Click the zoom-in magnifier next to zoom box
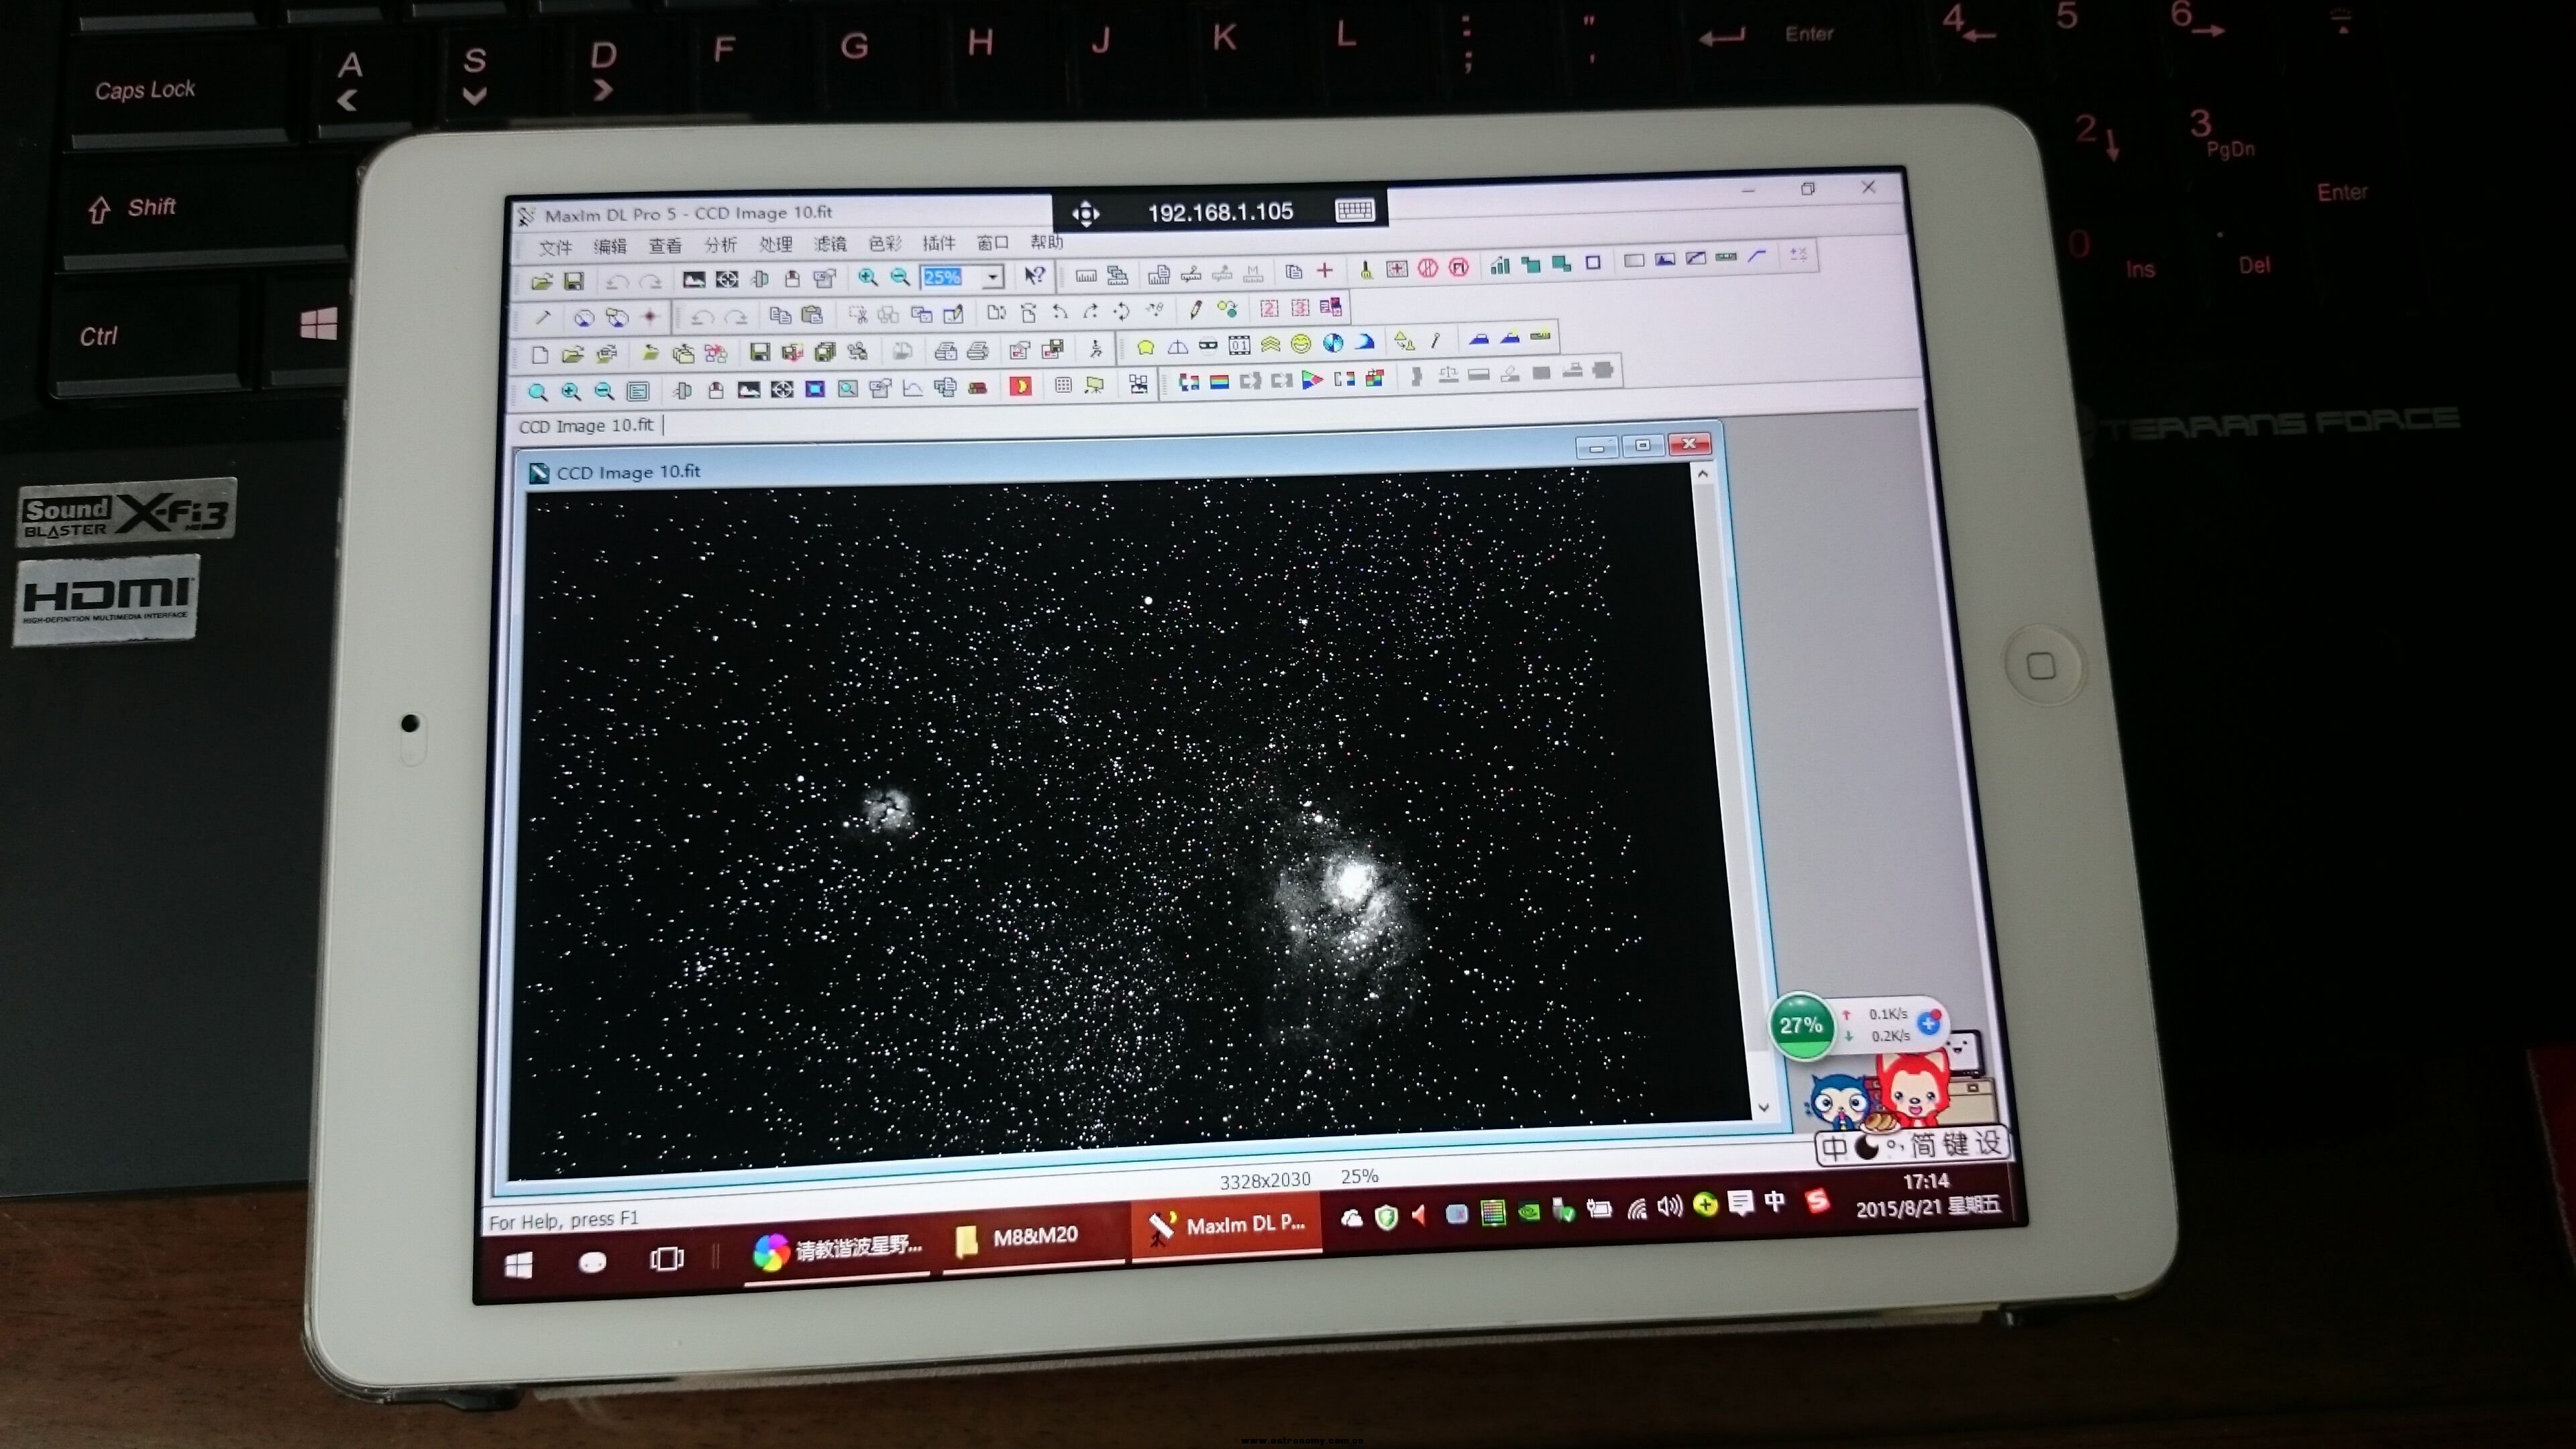2576x1449 pixels. coord(867,278)
